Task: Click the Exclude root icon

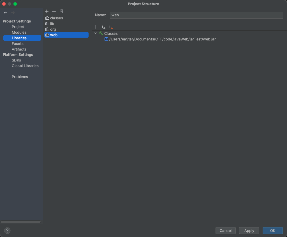Action: 110,27
